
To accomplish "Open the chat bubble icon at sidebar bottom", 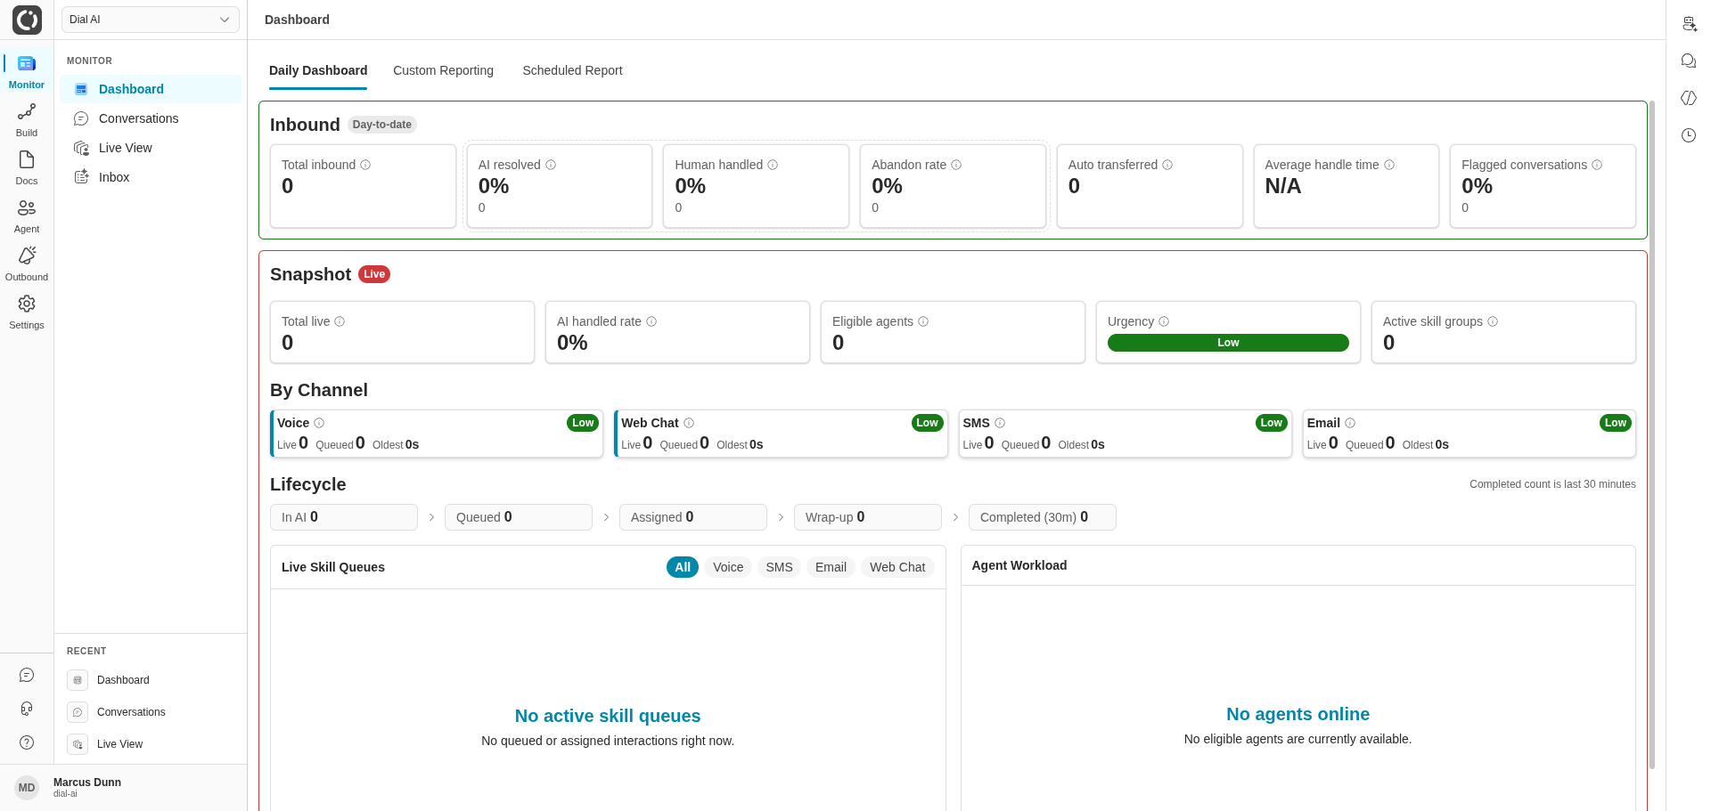I will point(27,676).
